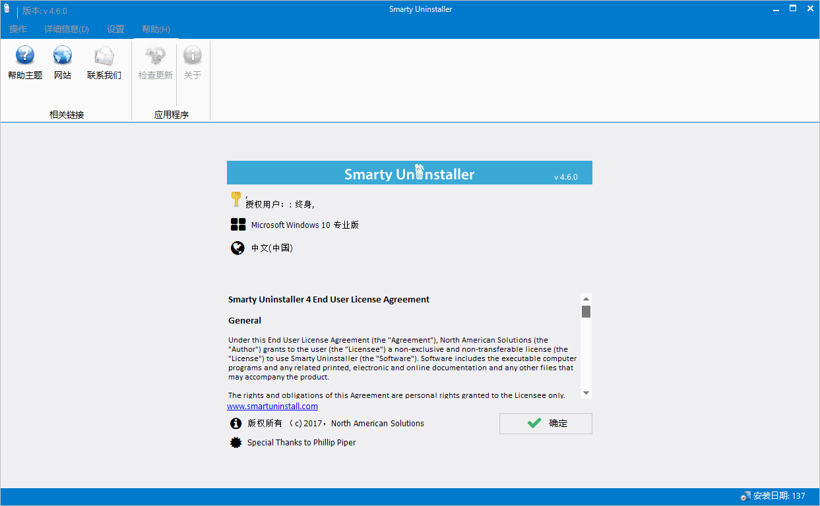Open the 关于 (About) icon

pyautogui.click(x=192, y=55)
